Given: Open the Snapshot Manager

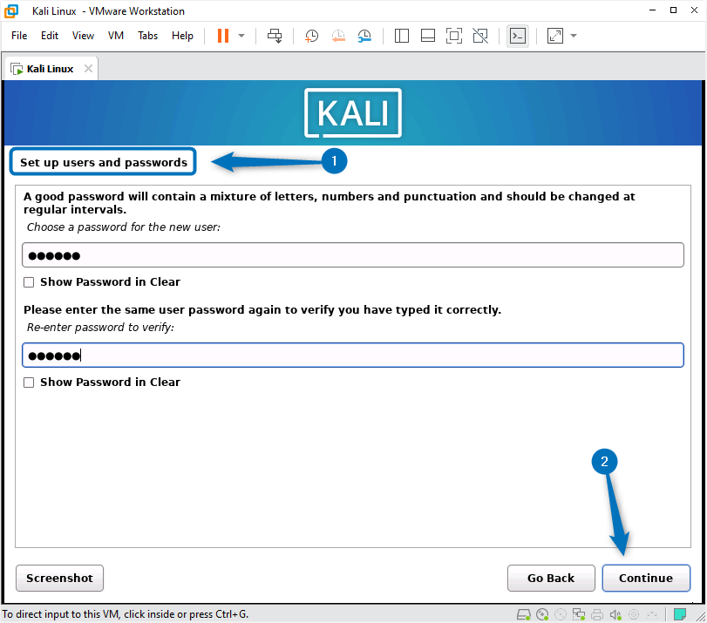Looking at the screenshot, I should [x=364, y=36].
